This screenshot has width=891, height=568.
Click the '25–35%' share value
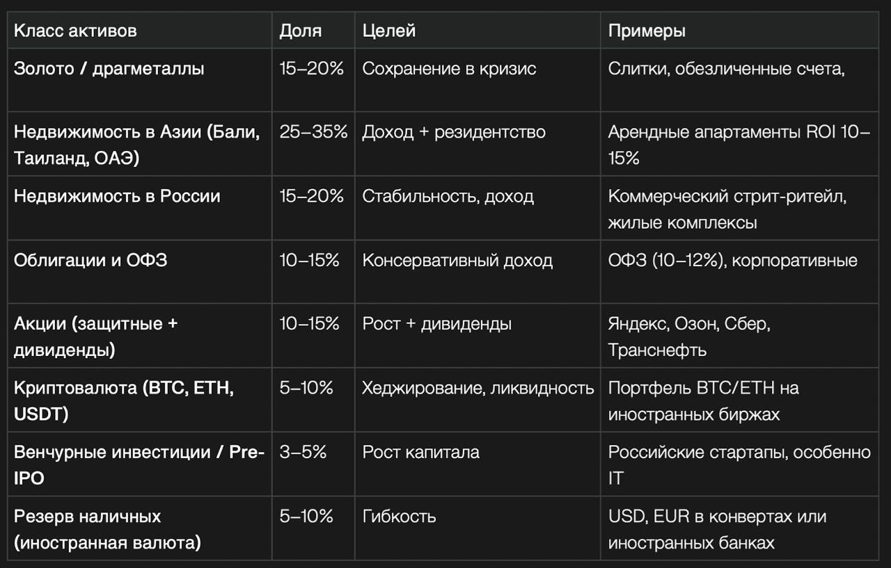click(313, 132)
